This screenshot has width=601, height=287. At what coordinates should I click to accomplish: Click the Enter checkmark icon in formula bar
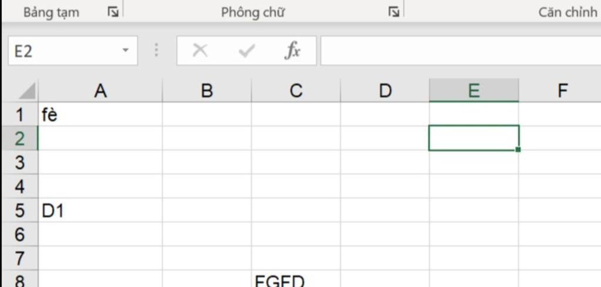[x=247, y=51]
